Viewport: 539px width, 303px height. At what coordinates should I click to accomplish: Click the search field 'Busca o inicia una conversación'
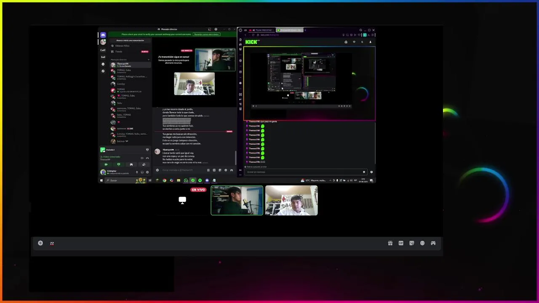130,40
